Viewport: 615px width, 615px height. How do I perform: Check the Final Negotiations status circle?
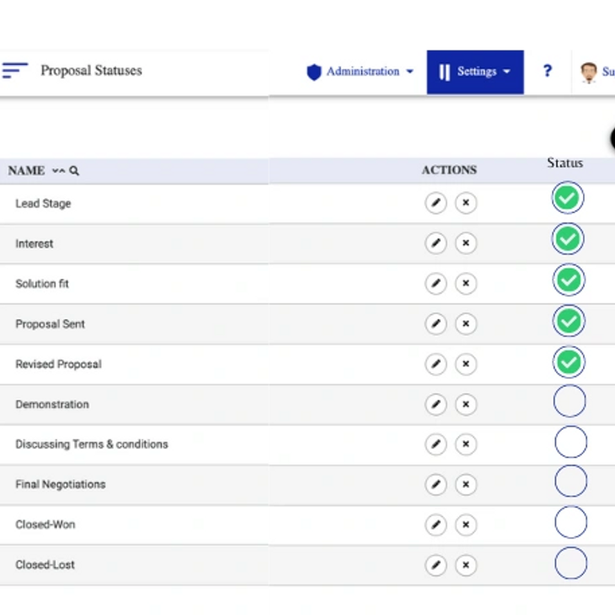(570, 481)
